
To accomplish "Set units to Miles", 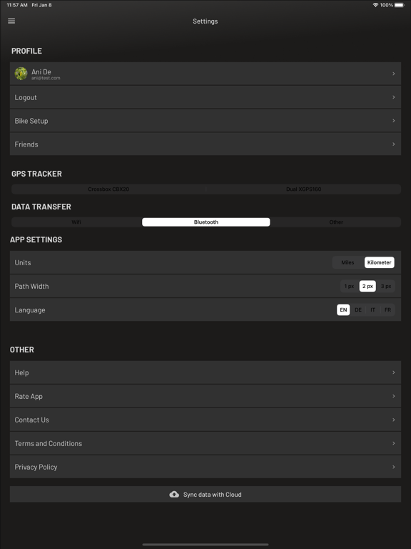I will pyautogui.click(x=347, y=262).
